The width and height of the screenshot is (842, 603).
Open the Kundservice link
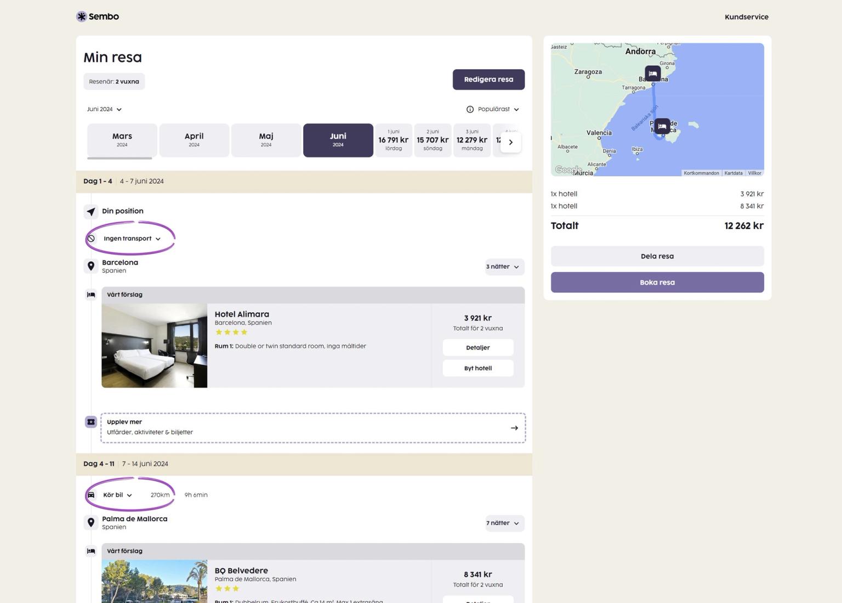[746, 17]
